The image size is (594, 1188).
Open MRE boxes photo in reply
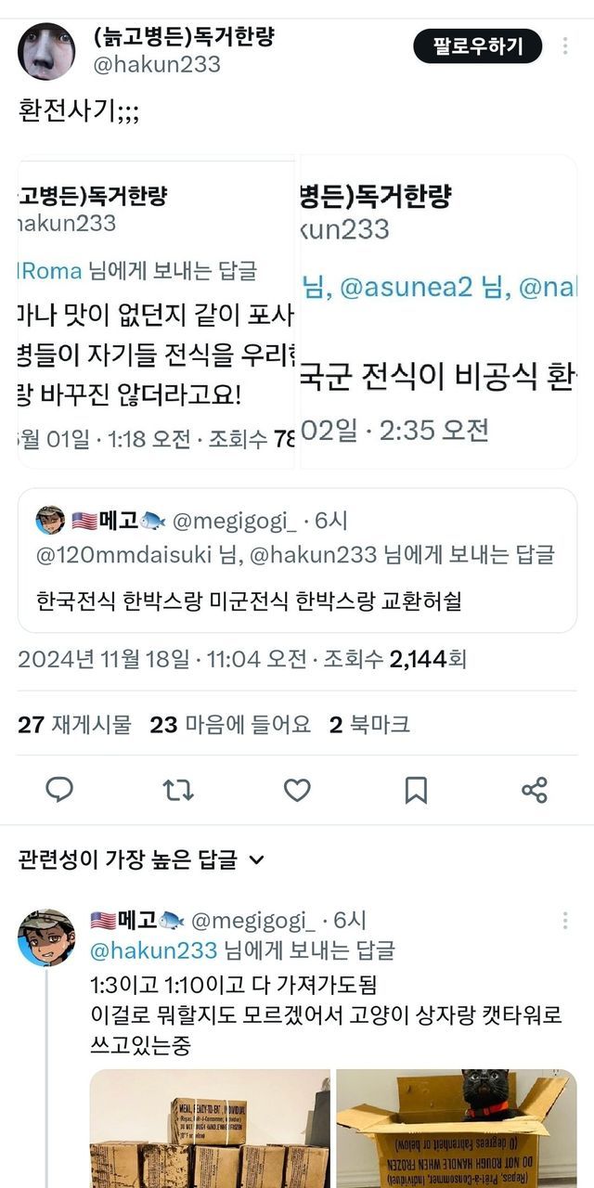(x=210, y=1129)
